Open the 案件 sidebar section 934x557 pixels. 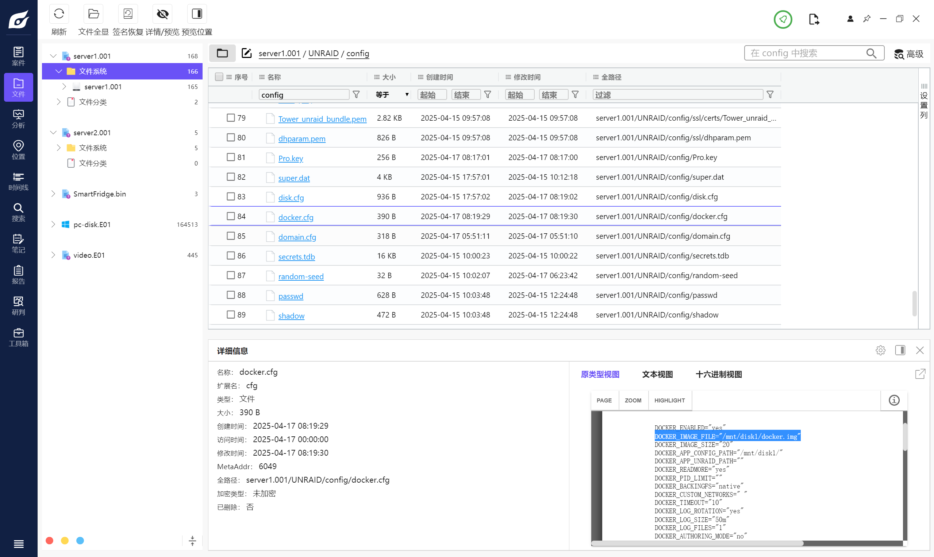(x=18, y=56)
